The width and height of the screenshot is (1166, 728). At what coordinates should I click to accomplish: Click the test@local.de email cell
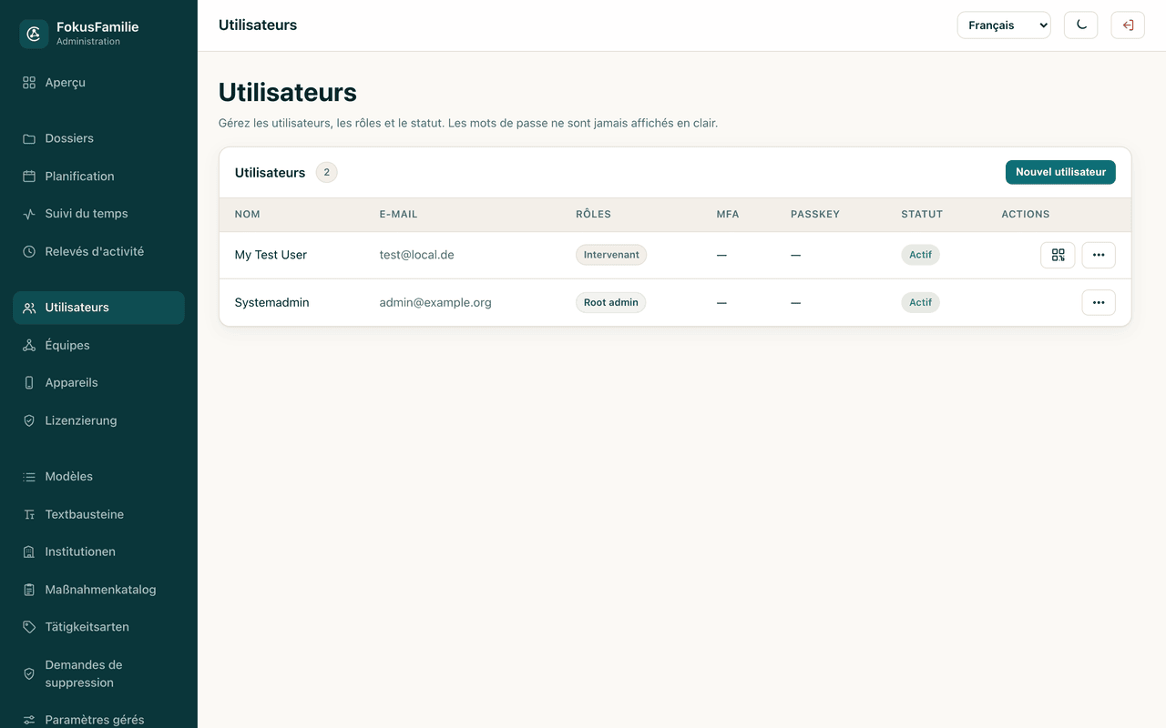click(416, 255)
